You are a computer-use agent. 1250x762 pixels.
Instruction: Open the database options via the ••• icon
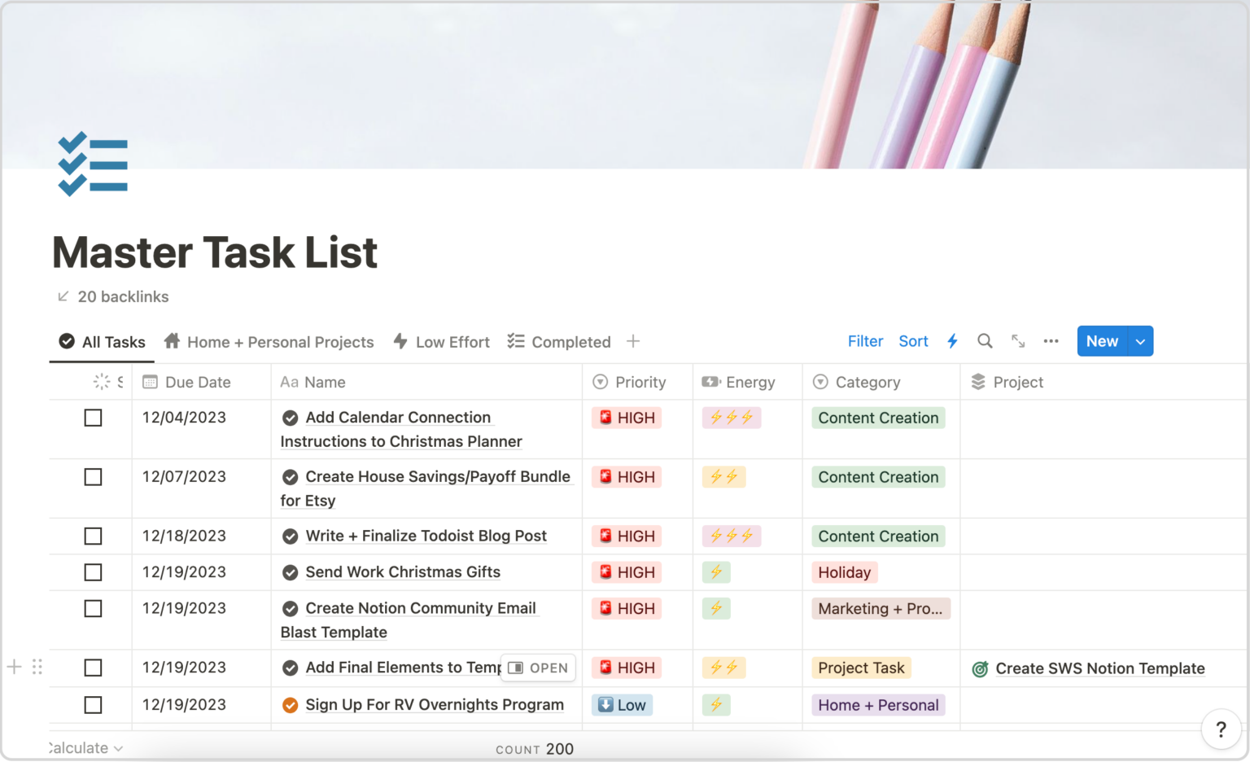click(x=1050, y=341)
